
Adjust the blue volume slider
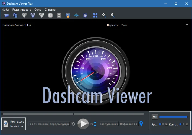coord(174,117)
